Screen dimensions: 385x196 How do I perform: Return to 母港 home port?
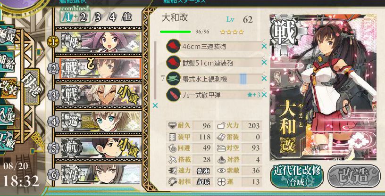point(32,86)
